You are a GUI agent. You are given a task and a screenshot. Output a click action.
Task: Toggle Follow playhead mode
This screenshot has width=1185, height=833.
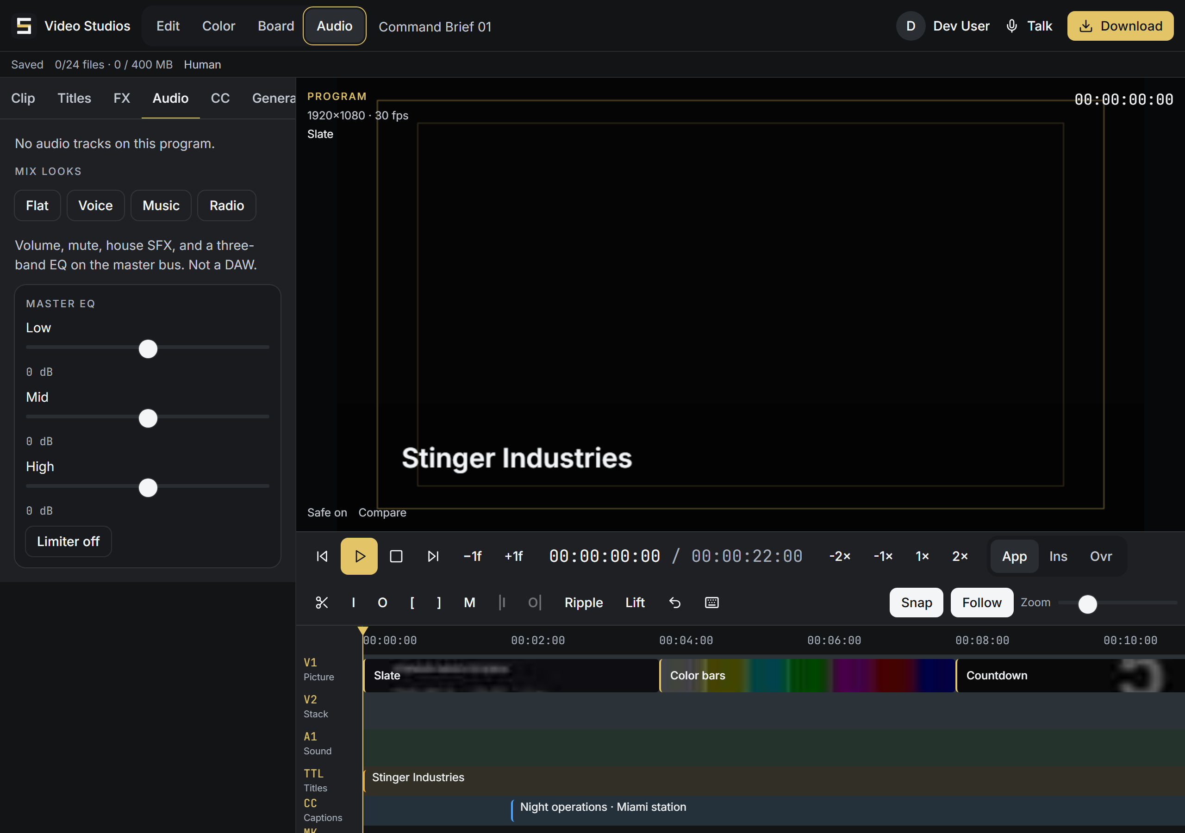[x=982, y=602]
